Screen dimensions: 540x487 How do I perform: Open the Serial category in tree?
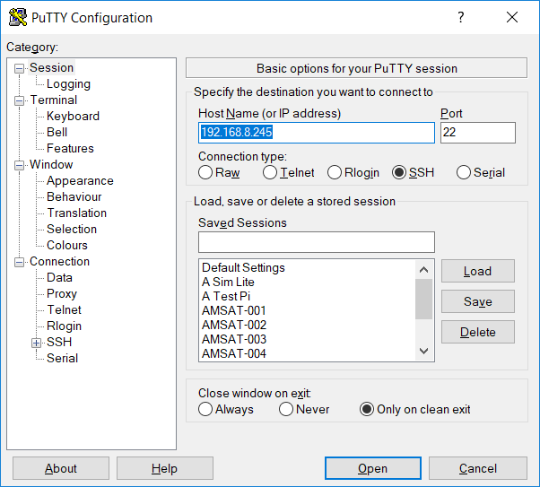(x=62, y=359)
